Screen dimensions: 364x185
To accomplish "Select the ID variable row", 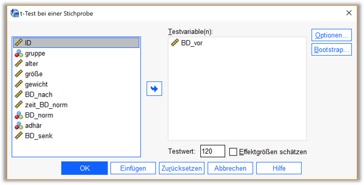I will coord(76,43).
